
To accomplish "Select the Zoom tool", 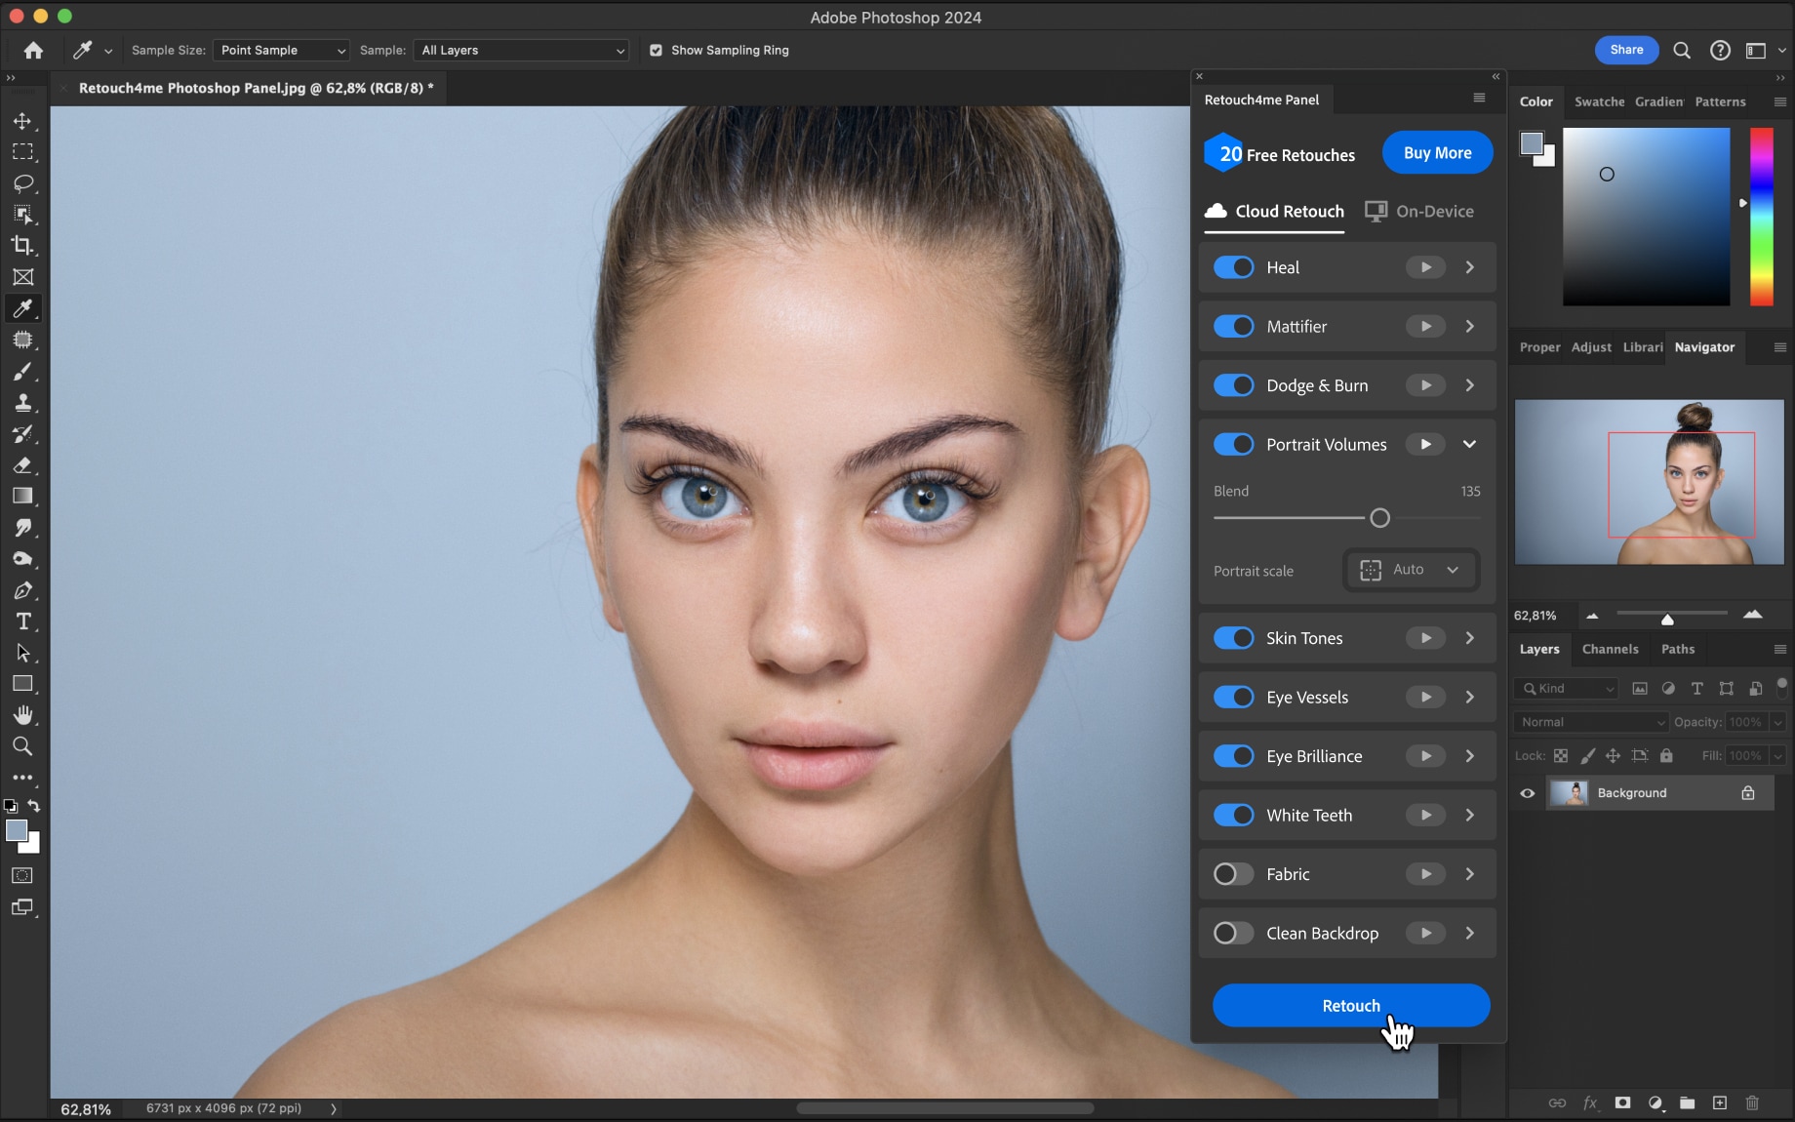I will pos(22,746).
